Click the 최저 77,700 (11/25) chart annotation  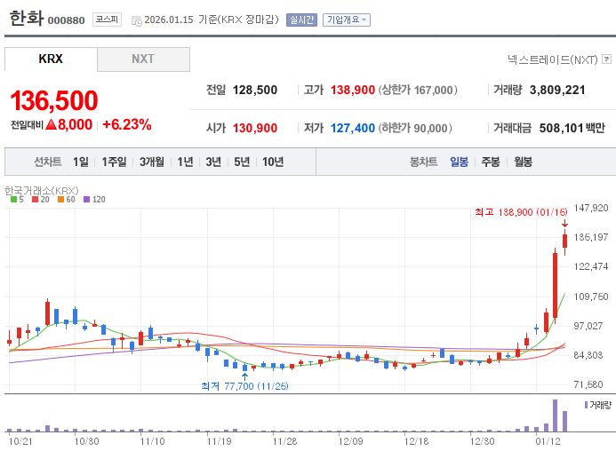[x=244, y=386]
